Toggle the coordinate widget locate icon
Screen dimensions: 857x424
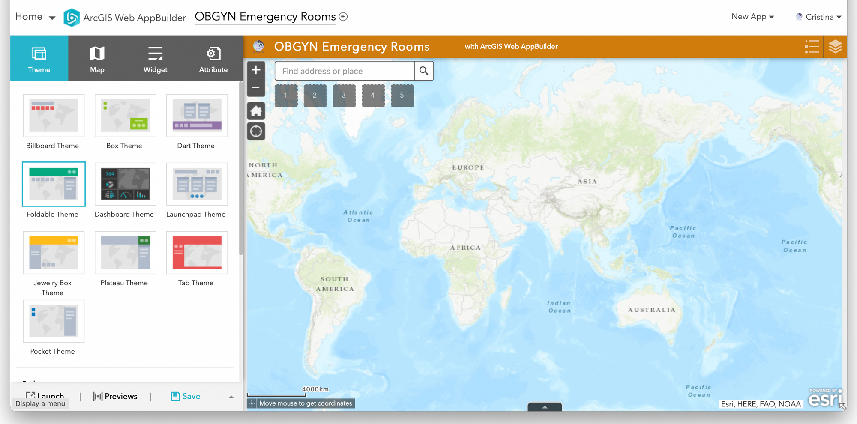252,403
